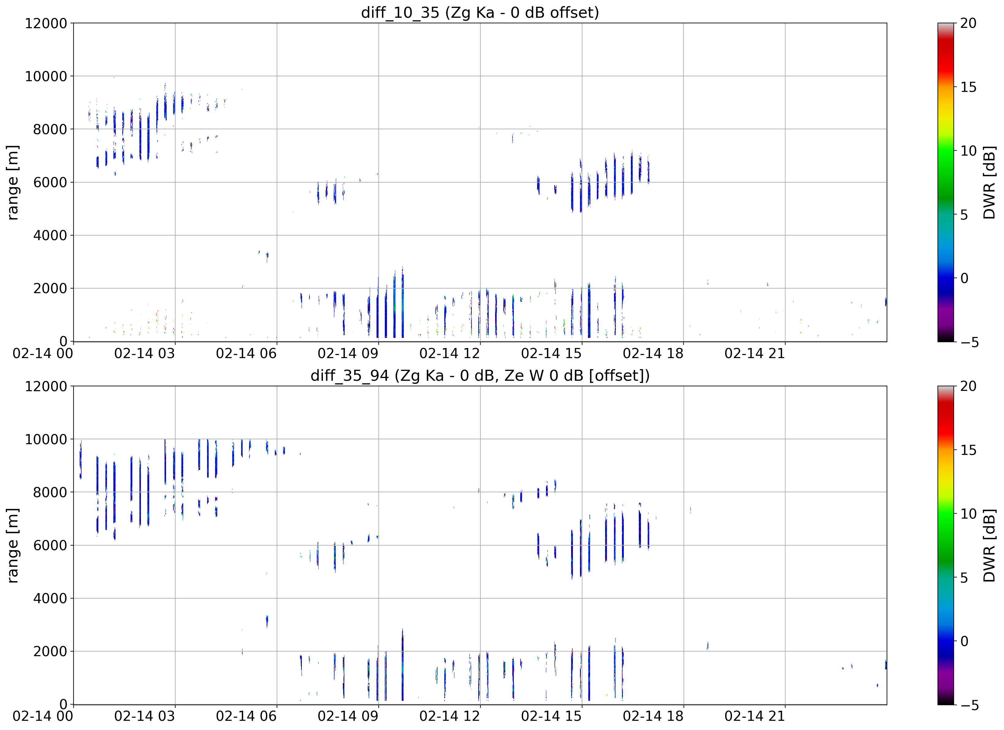Click top plot x-tick '02-14 00'
This screenshot has height=730, width=1004.
pos(43,353)
